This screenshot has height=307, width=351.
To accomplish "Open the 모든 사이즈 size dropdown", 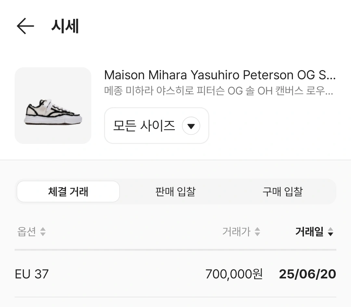I will point(156,126).
